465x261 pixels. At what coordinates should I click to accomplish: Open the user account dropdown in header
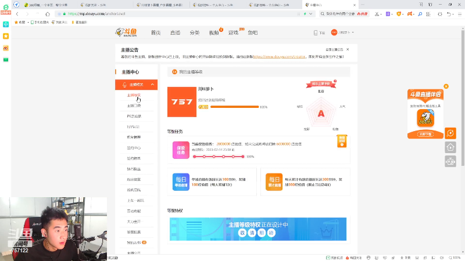tap(342, 32)
